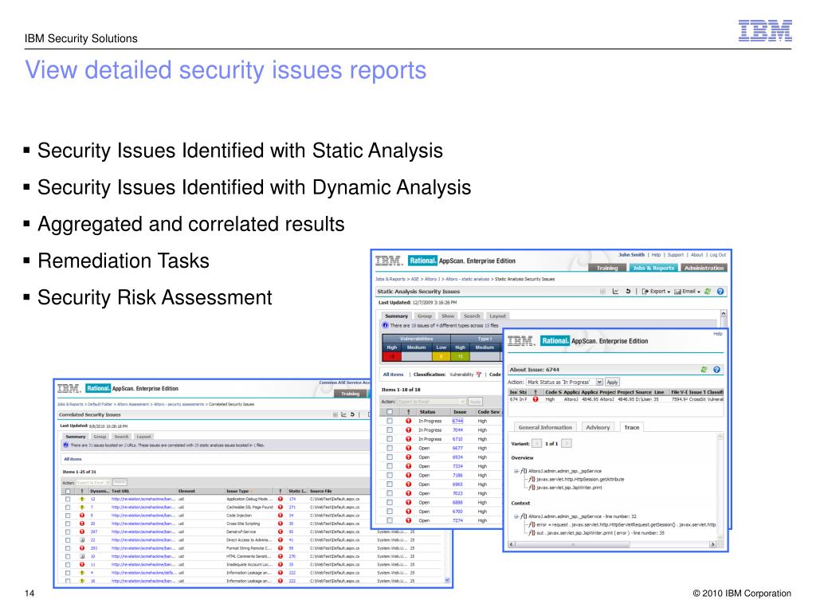This screenshot has height=612, width=816.
Task: Open the Mark Status as 'In Progress' action dropdown
Action: [x=565, y=382]
